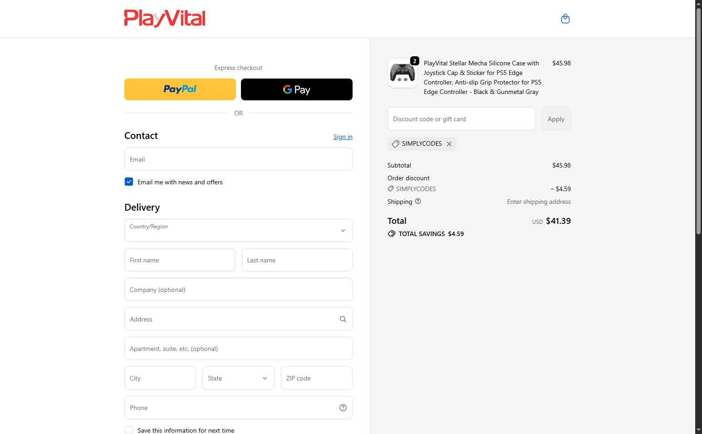
Task: Click the quantity badge showing 2
Action: pos(415,61)
